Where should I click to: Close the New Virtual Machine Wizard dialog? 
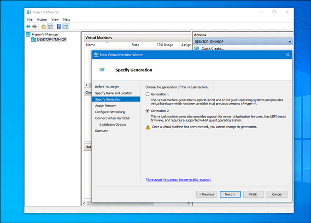[288, 55]
